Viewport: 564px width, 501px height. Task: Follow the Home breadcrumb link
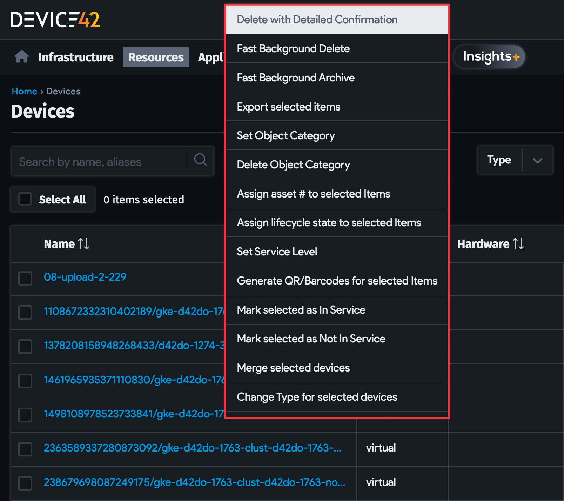coord(24,91)
